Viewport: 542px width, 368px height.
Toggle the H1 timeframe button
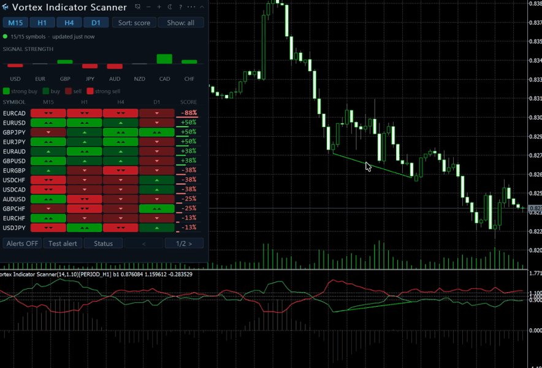click(42, 23)
